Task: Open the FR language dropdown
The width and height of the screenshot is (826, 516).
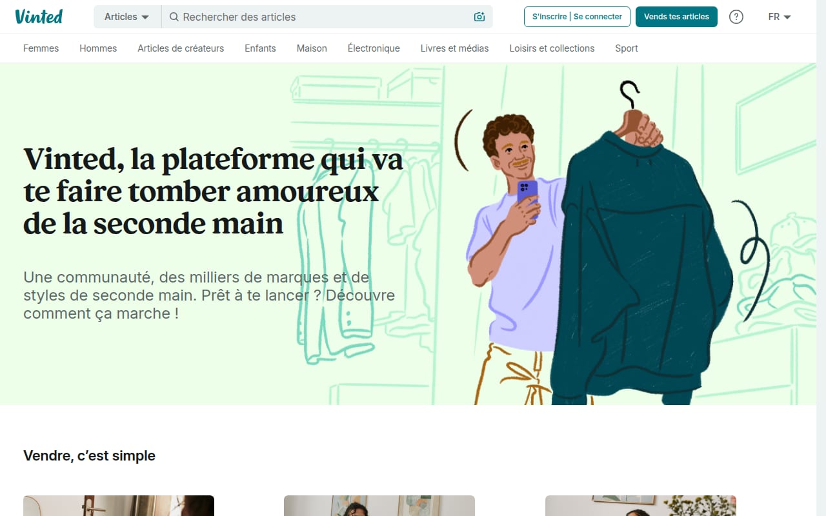Action: point(780,17)
